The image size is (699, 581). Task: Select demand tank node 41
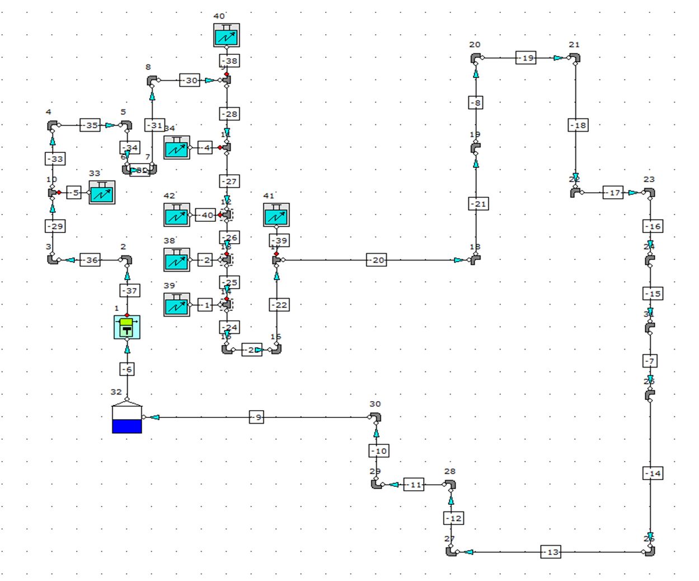276,215
